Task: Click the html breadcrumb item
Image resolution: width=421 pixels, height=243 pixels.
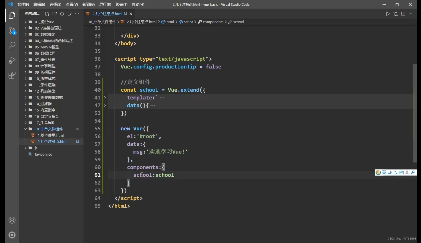Action: pyautogui.click(x=168, y=22)
